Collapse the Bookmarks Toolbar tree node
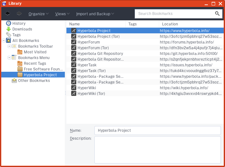This screenshot has height=167, width=225. (x=9, y=46)
